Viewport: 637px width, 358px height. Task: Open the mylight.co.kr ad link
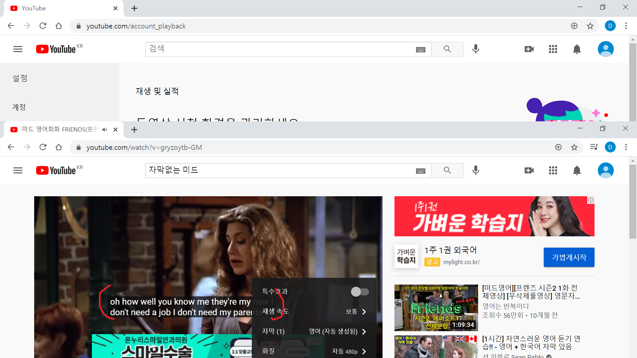(x=461, y=262)
